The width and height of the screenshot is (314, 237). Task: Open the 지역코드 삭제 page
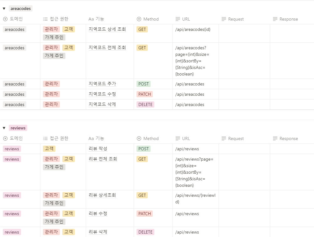coord(102,104)
